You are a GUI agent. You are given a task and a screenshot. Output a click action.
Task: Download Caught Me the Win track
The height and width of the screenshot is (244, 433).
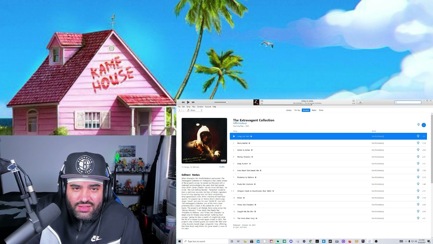tap(418, 211)
